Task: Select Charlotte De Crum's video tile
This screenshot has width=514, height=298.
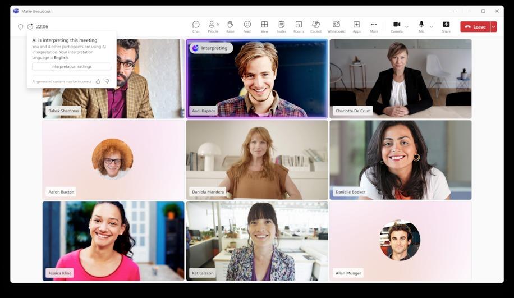Action: click(401, 79)
